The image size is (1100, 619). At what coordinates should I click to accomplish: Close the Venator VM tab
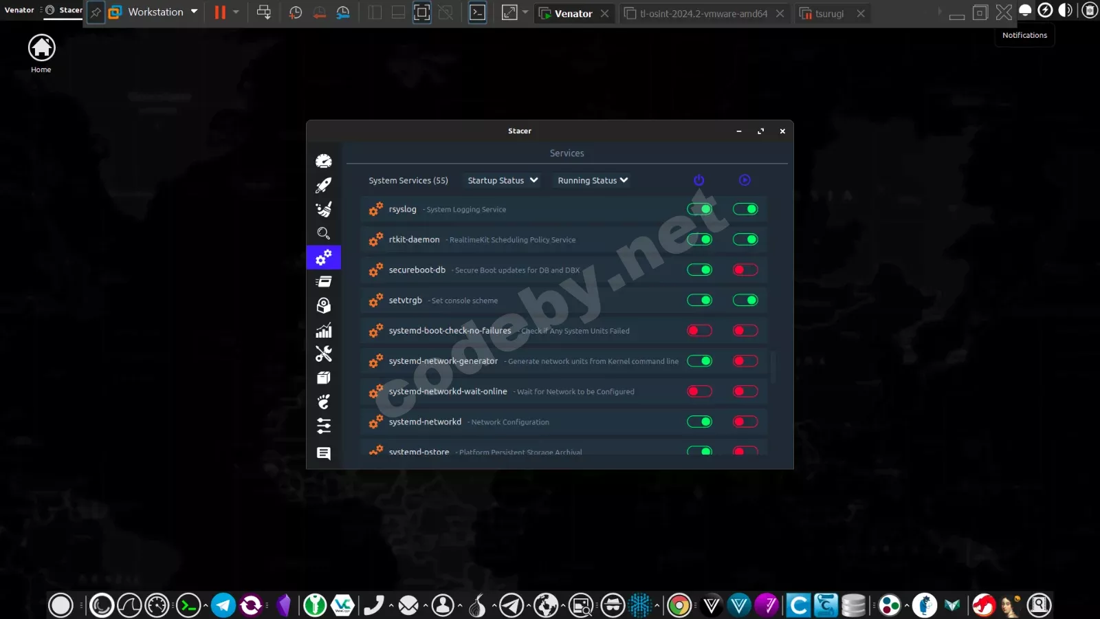coord(604,13)
